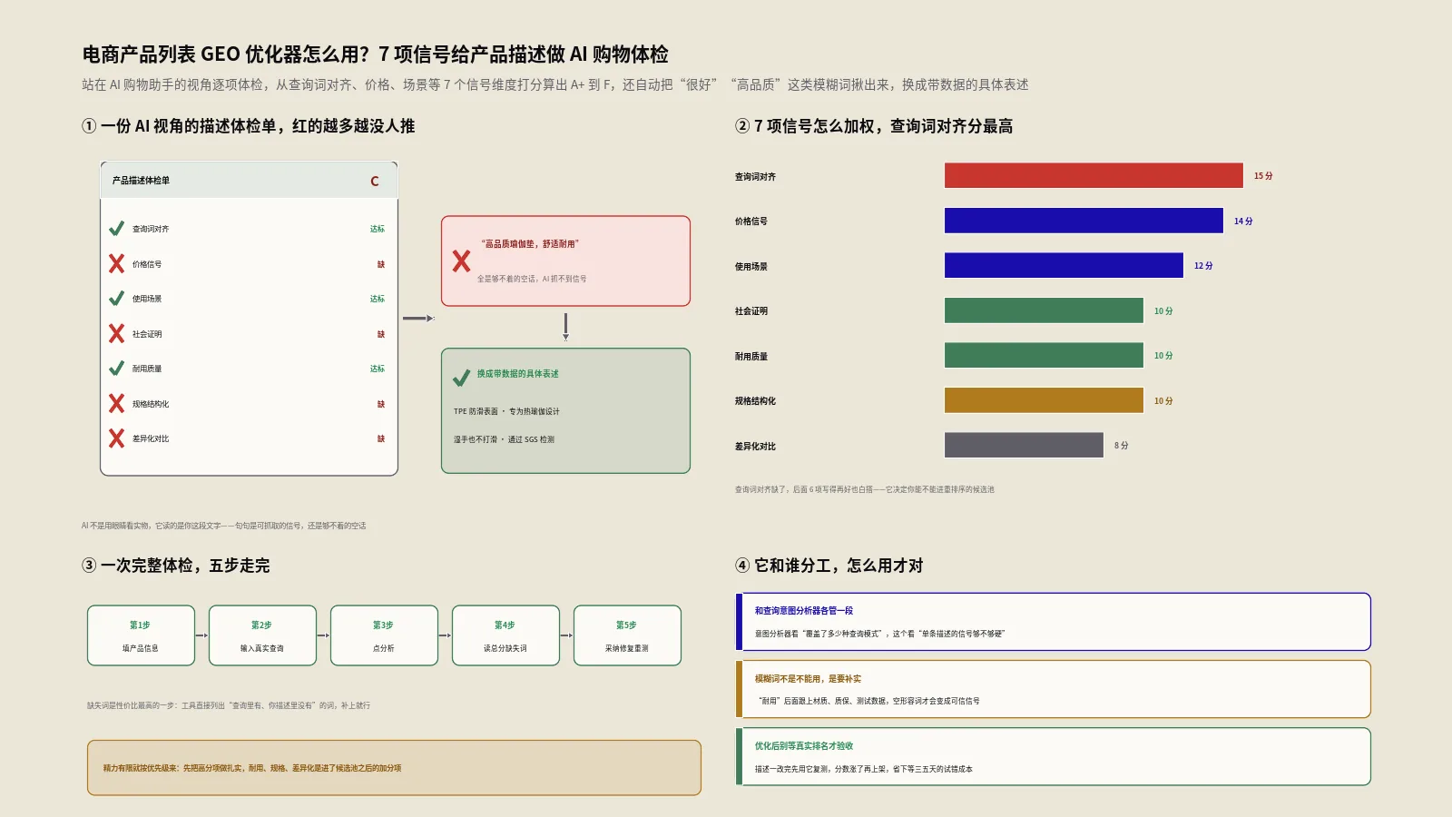This screenshot has width=1452, height=817.
Task: Click the 缺 status in the 社会证明 row
Action: pyautogui.click(x=381, y=334)
